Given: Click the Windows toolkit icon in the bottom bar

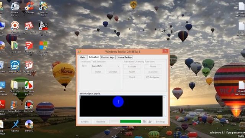Looking at the screenshot, I should (x=150, y=122).
